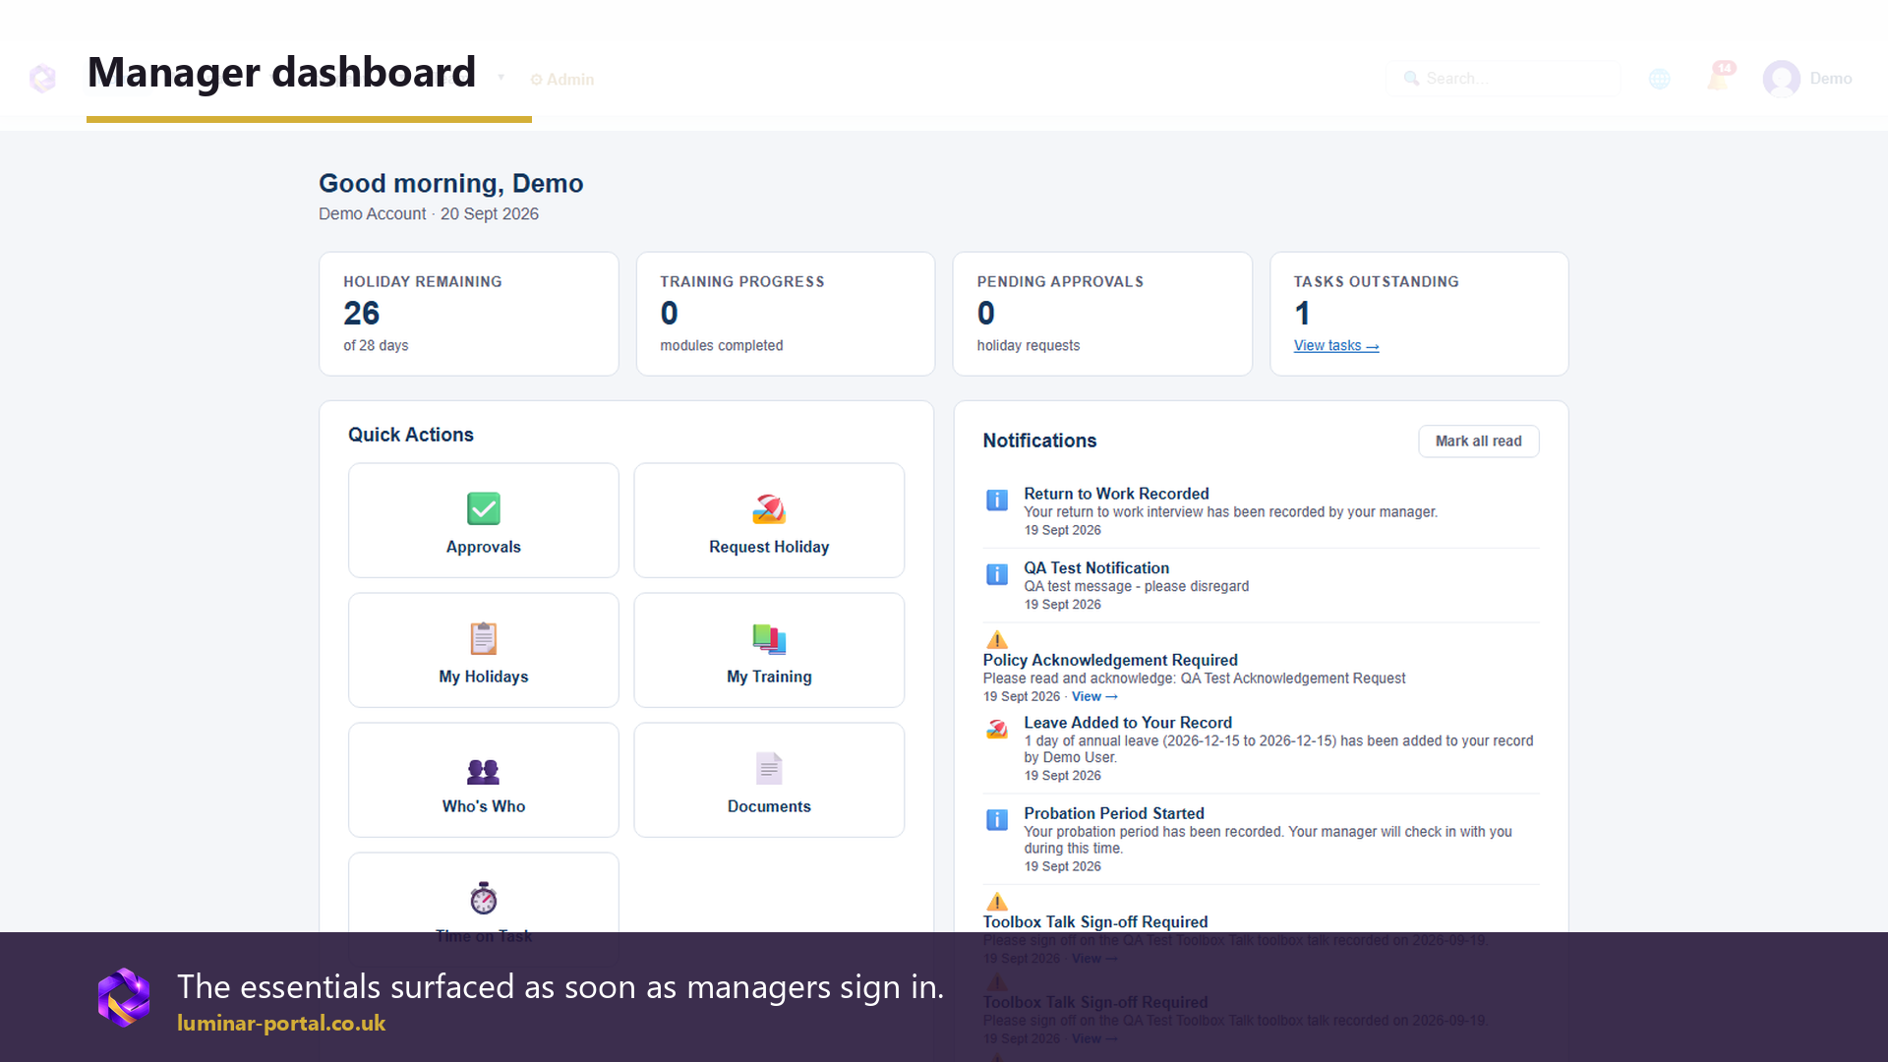The width and height of the screenshot is (1888, 1062).
Task: Click the Training Progress card
Action: coord(786,314)
